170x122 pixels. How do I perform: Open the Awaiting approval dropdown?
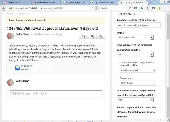tap(138, 70)
